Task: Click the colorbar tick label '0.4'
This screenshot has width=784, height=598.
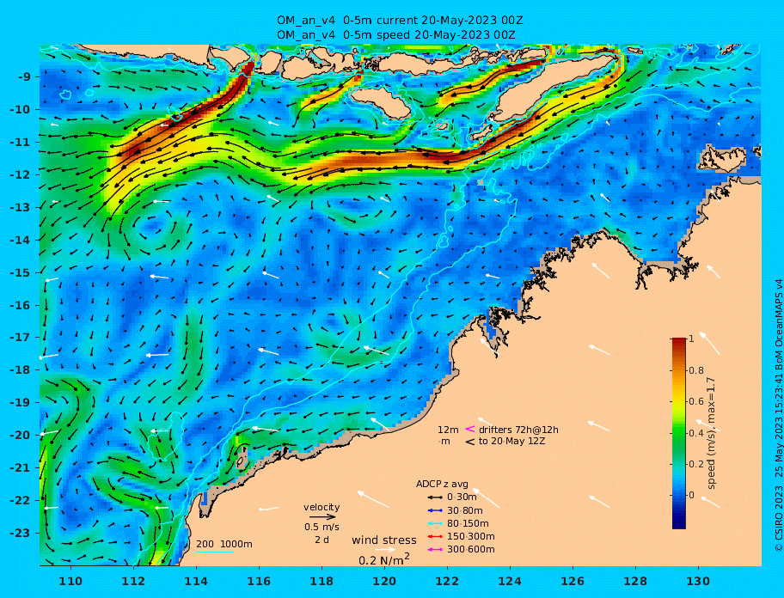Action: coord(696,433)
